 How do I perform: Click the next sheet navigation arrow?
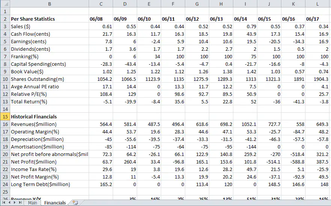click(x=15, y=203)
